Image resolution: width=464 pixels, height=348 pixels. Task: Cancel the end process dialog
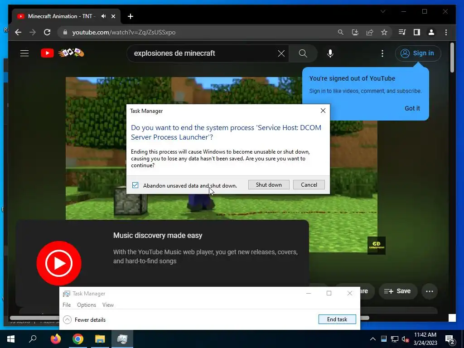pos(309,185)
